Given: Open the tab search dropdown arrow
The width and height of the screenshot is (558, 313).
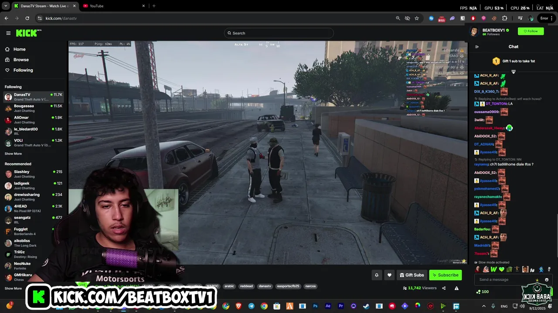Looking at the screenshot, I should tap(5, 6).
